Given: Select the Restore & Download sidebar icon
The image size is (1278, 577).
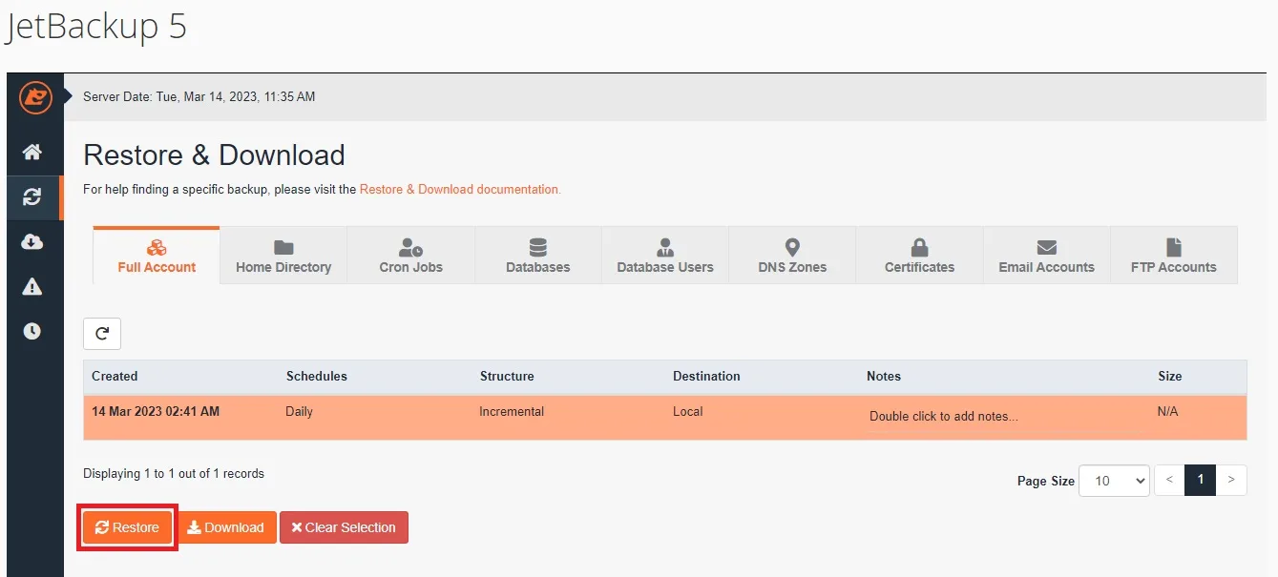Looking at the screenshot, I should (32, 197).
